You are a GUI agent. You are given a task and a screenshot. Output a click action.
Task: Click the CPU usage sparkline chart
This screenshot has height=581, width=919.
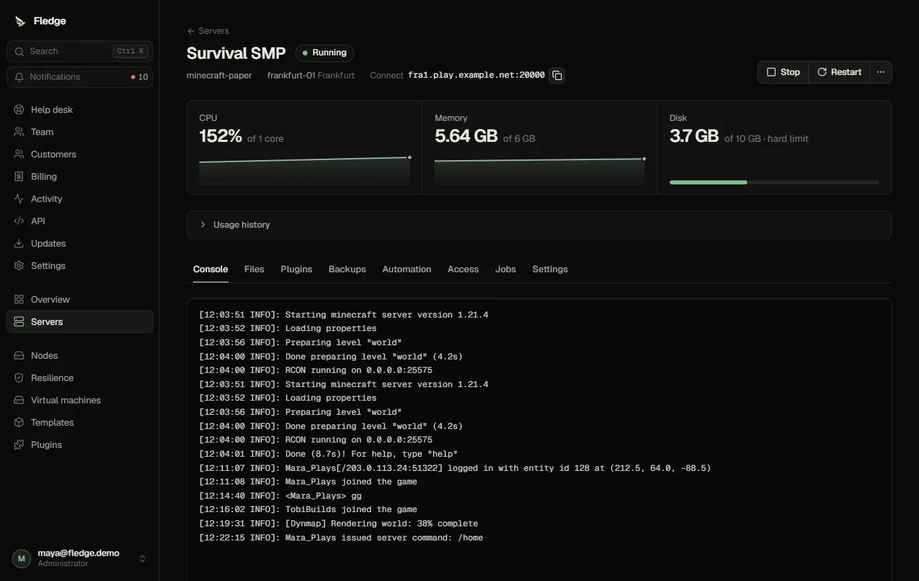[x=305, y=170]
